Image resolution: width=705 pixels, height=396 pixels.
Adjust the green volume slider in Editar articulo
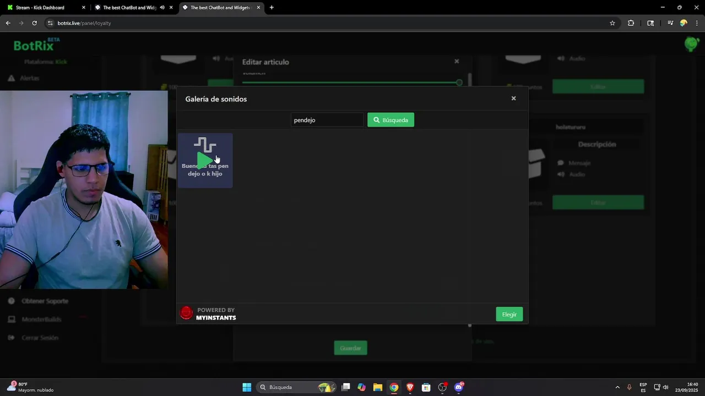(x=351, y=82)
